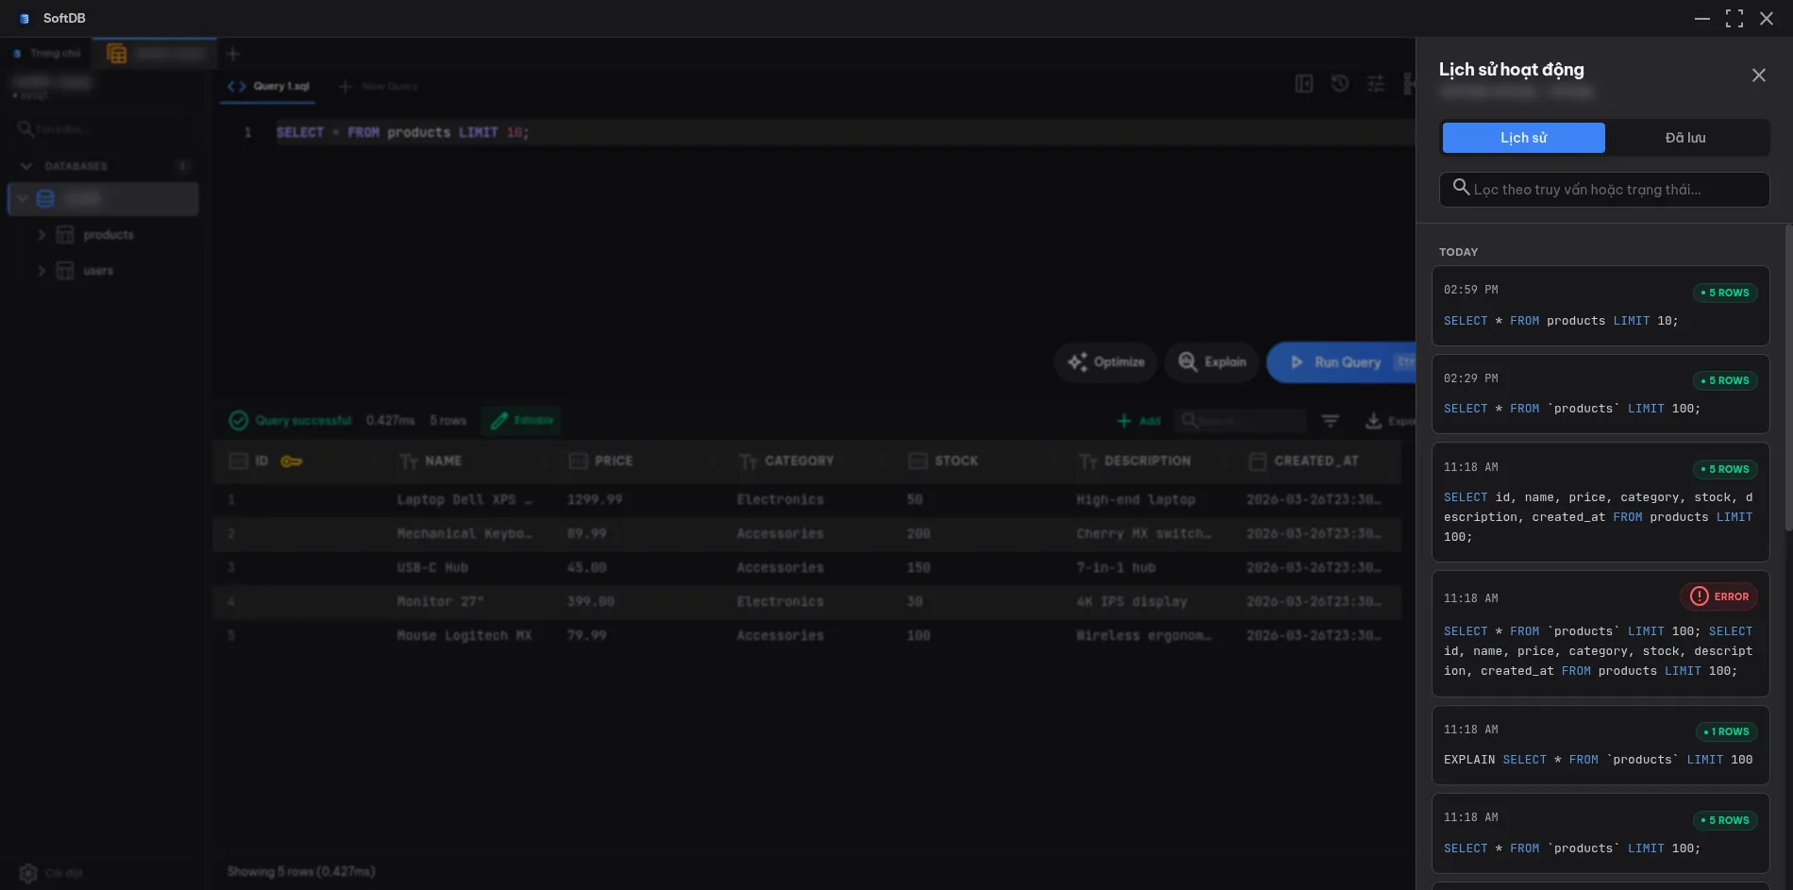Click the Explain button
This screenshot has width=1793, height=890.
[x=1212, y=362]
